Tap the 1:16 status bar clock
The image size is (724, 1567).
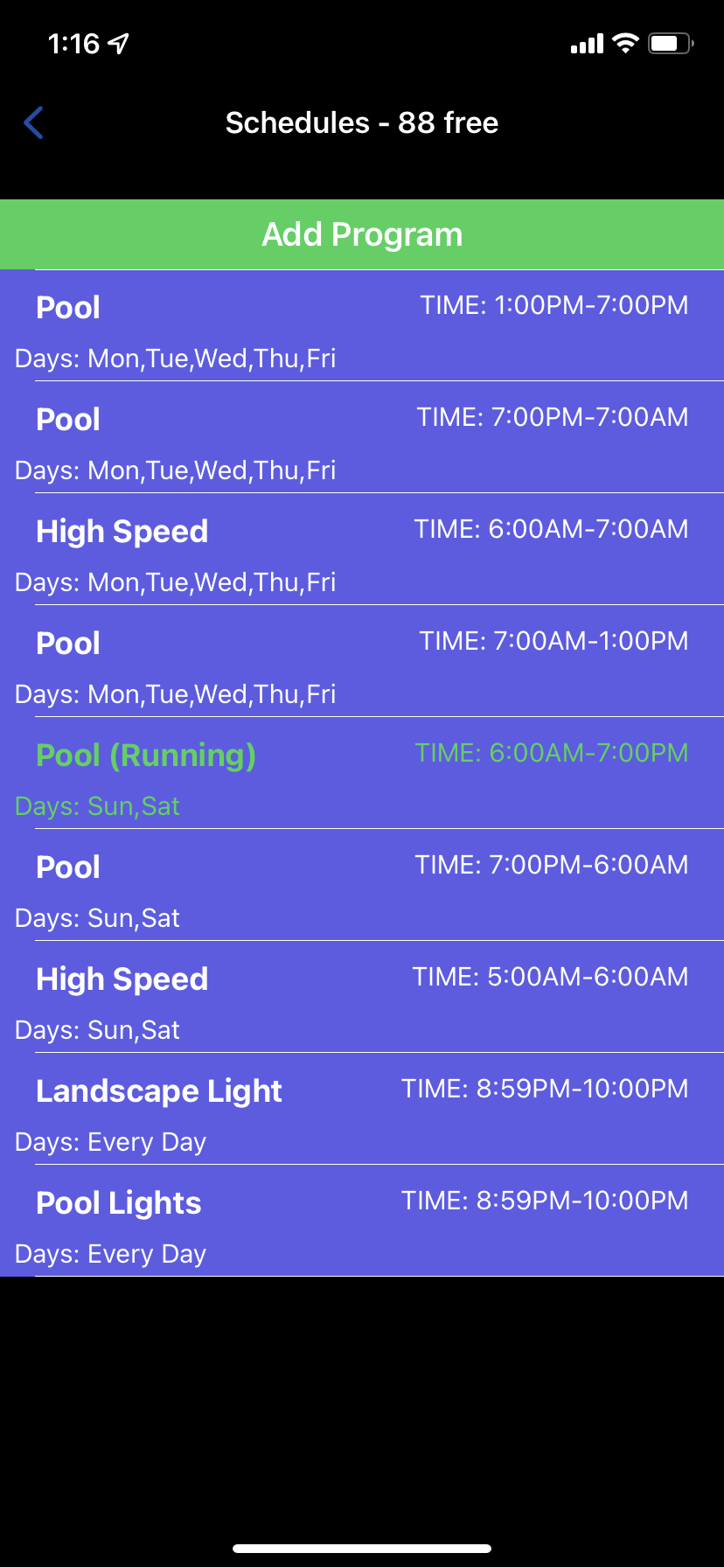point(73,44)
